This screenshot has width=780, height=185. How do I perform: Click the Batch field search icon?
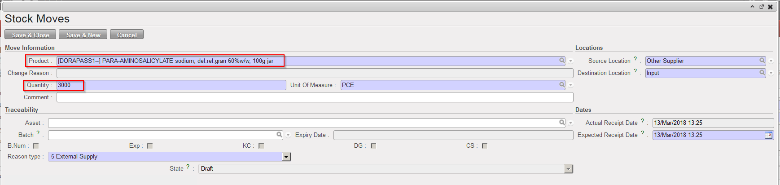point(279,134)
